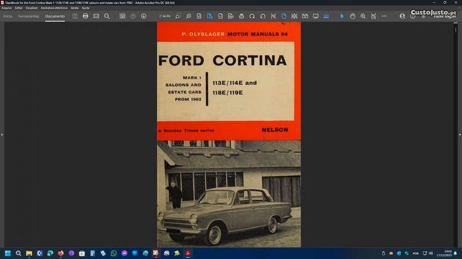Select the Hand pan tool
Screen dimensions: 462x259
[x=353, y=16]
